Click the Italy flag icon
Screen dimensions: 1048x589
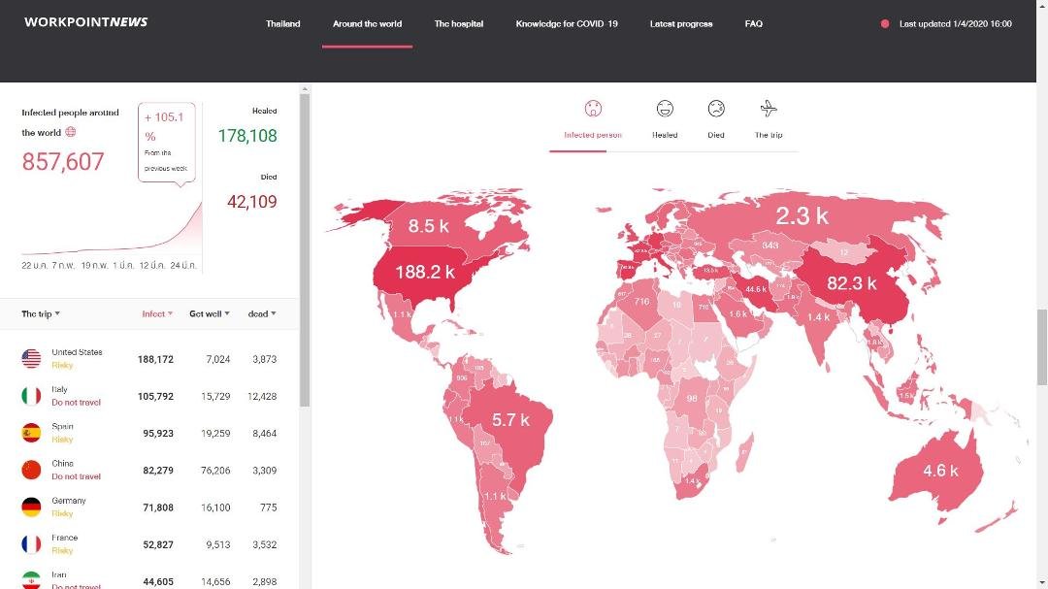tap(31, 396)
